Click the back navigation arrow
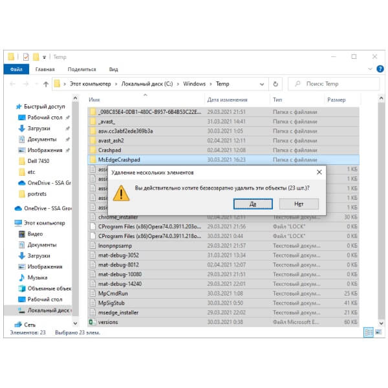Screen dimensions: 388x388 pyautogui.click(x=13, y=84)
